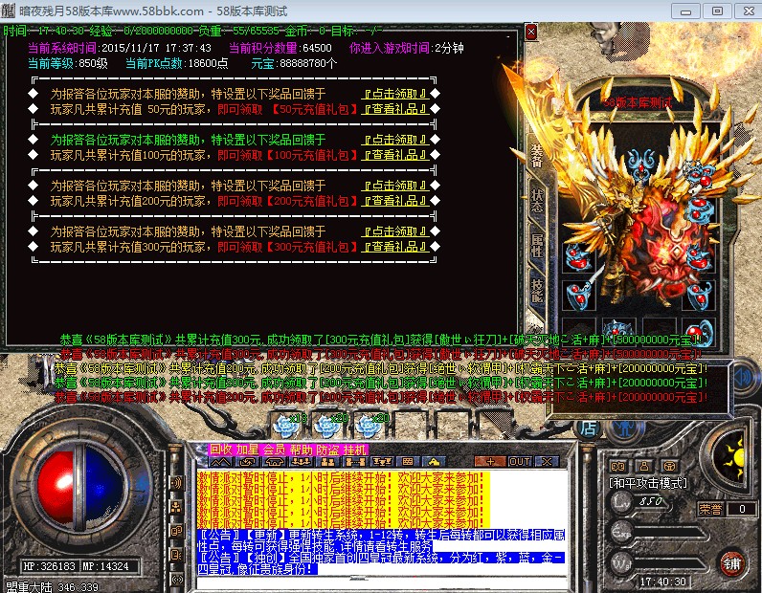762x593 pixels.
Task: View gifts in the 50元充值礼包
Action: point(395,109)
